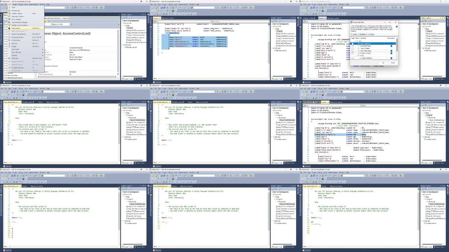Click the help icon in Create Script Files dialog

(397, 27)
